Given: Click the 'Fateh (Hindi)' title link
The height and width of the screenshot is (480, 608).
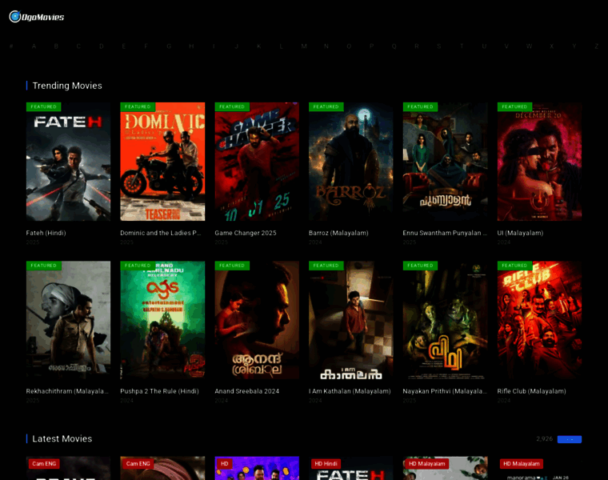Looking at the screenshot, I should pyautogui.click(x=46, y=233).
